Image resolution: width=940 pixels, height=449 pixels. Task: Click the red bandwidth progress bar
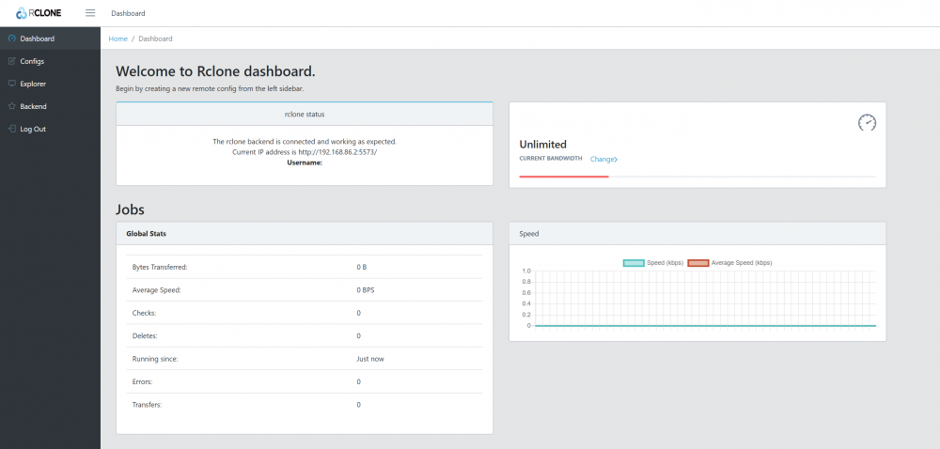click(564, 177)
